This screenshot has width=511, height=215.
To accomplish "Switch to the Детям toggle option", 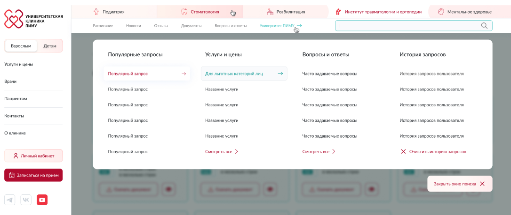I will [50, 46].
